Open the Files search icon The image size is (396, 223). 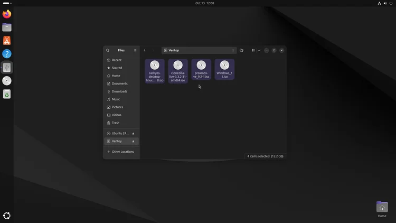click(x=108, y=50)
